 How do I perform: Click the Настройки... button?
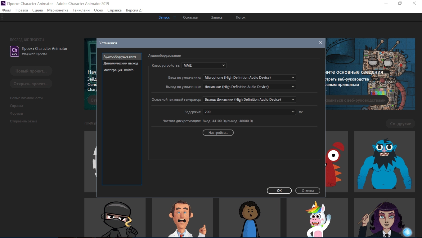(218, 133)
